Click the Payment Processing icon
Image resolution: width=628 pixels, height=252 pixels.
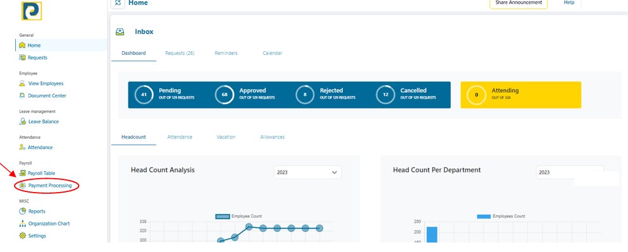[22, 186]
